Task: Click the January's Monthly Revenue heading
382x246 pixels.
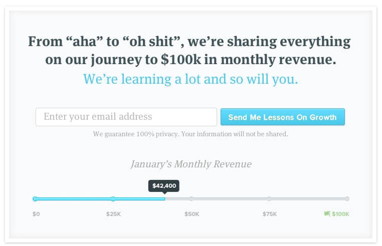Action: [x=191, y=164]
